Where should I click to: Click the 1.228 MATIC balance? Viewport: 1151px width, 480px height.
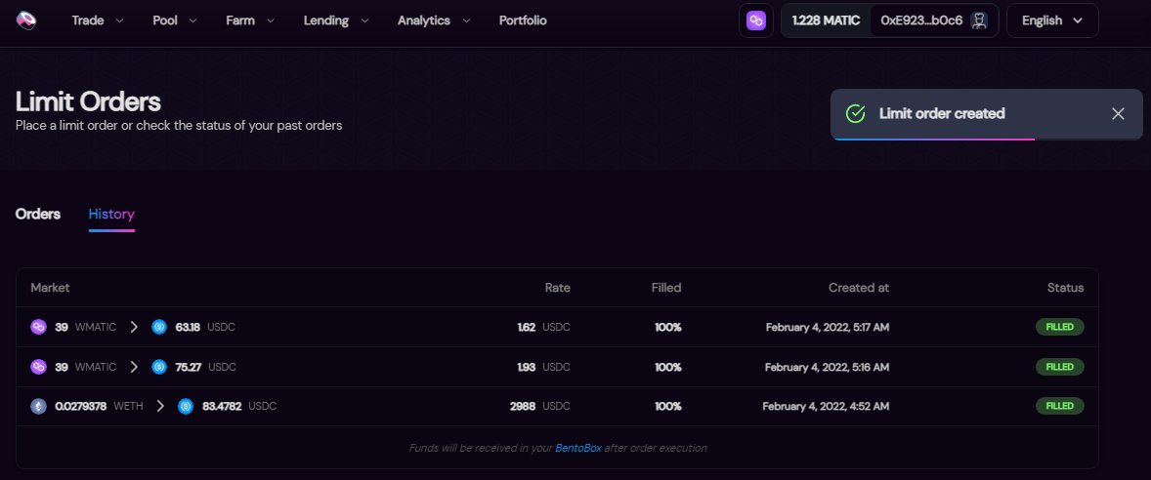click(826, 20)
